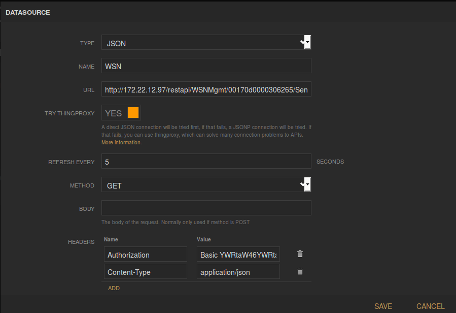Select the Content-Type header name field
456x313 pixels.
pos(146,272)
